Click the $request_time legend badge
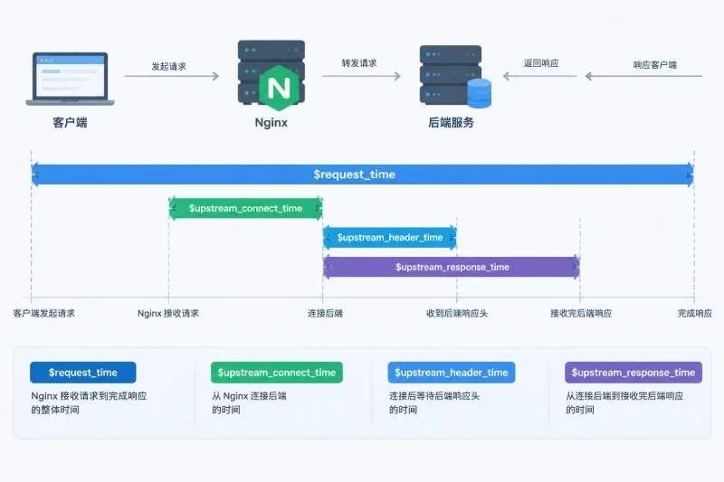 83,373
